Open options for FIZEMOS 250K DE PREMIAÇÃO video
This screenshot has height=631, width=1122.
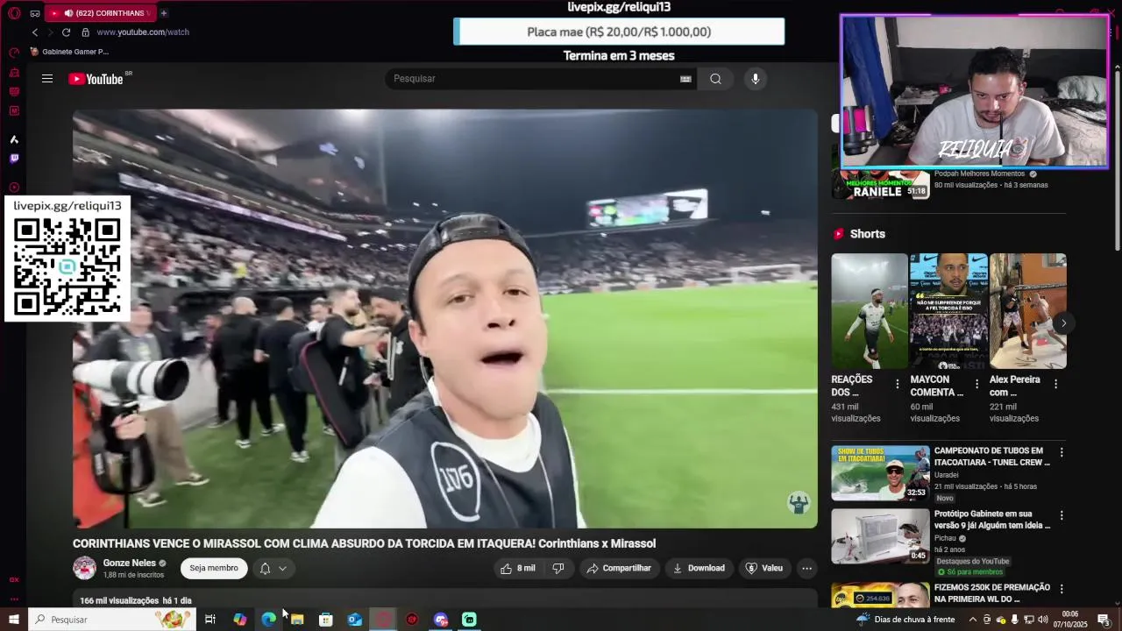(x=1062, y=590)
